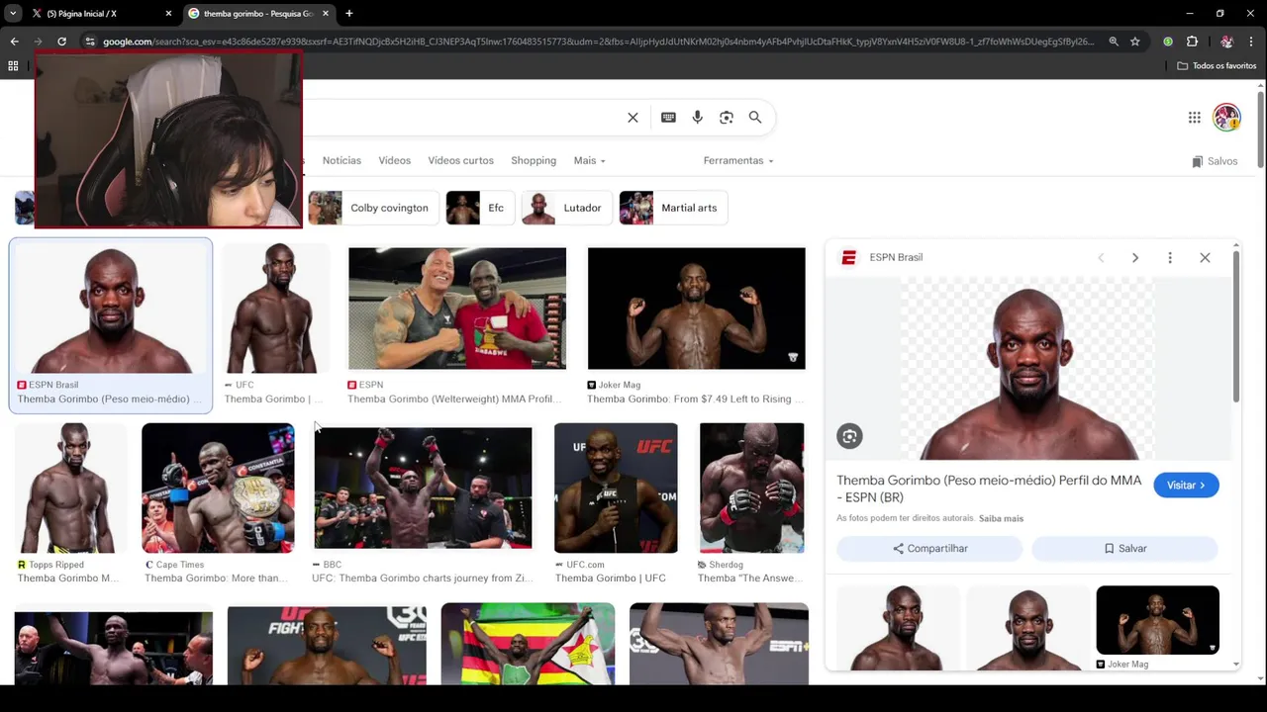
Task: Open the UFC.com image result
Action: 616,489
